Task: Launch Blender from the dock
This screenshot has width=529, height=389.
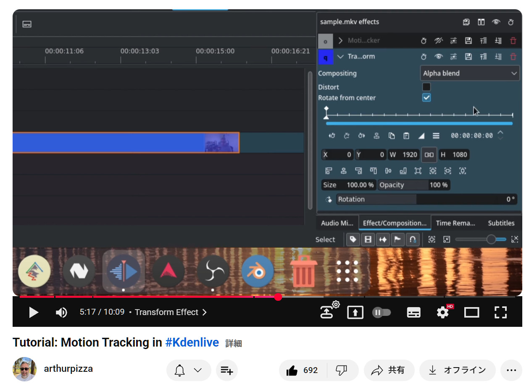Action: click(258, 272)
